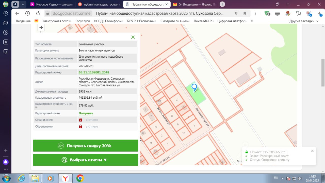Open the sidebar history clock icon
325x183 pixels.
(x=6, y=13)
